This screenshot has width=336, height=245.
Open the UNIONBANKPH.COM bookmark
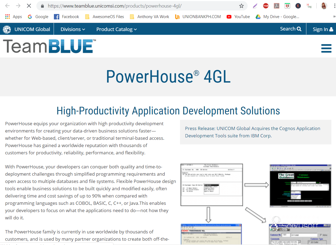pos(198,17)
